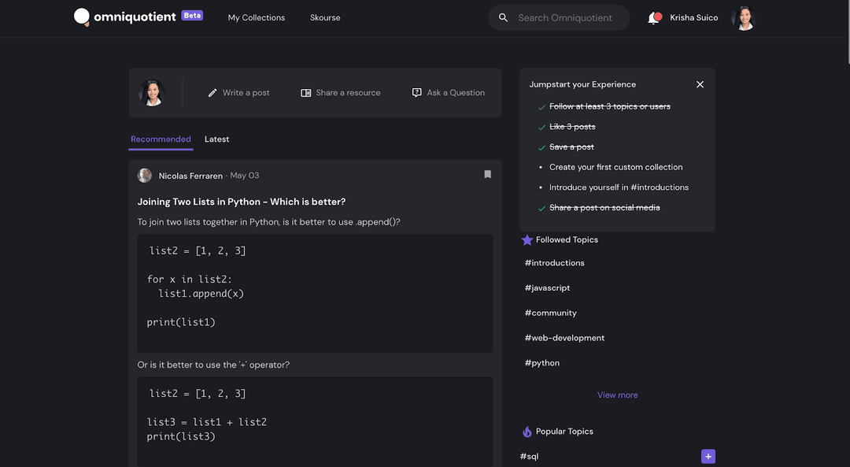Viewport: 850px width, 467px height.
Task: Open the notifications bell icon
Action: pyautogui.click(x=654, y=18)
